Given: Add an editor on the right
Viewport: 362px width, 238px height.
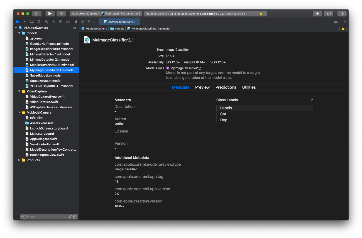Looking at the screenshot, I should (344, 22).
